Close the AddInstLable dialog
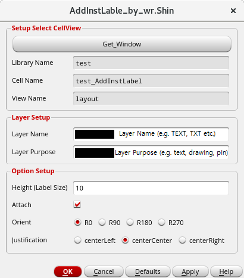Screen dimensions: 244x278 click(x=233, y=11)
